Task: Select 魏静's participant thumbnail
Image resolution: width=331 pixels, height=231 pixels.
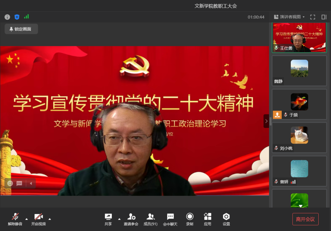Action: (299, 70)
